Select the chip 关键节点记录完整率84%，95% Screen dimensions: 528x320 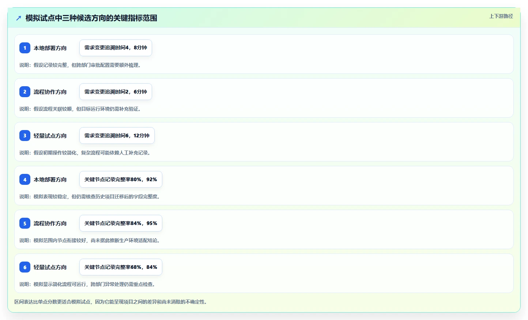click(x=121, y=223)
